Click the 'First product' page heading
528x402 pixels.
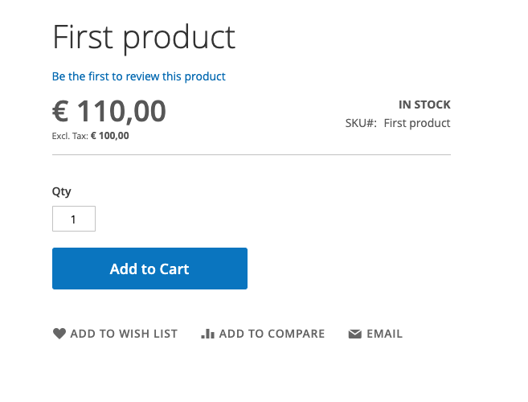pos(144,38)
